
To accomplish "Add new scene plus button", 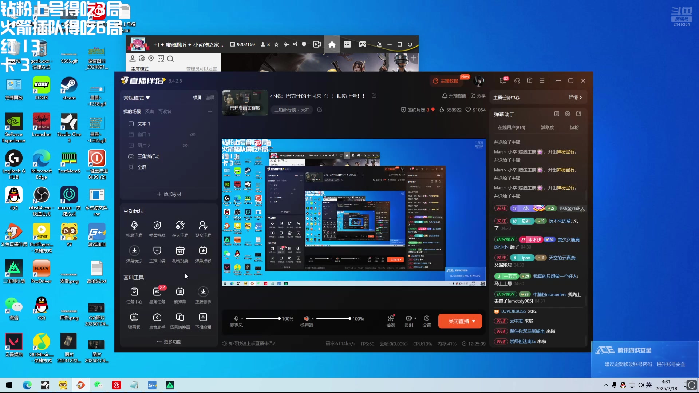I will coord(210,111).
